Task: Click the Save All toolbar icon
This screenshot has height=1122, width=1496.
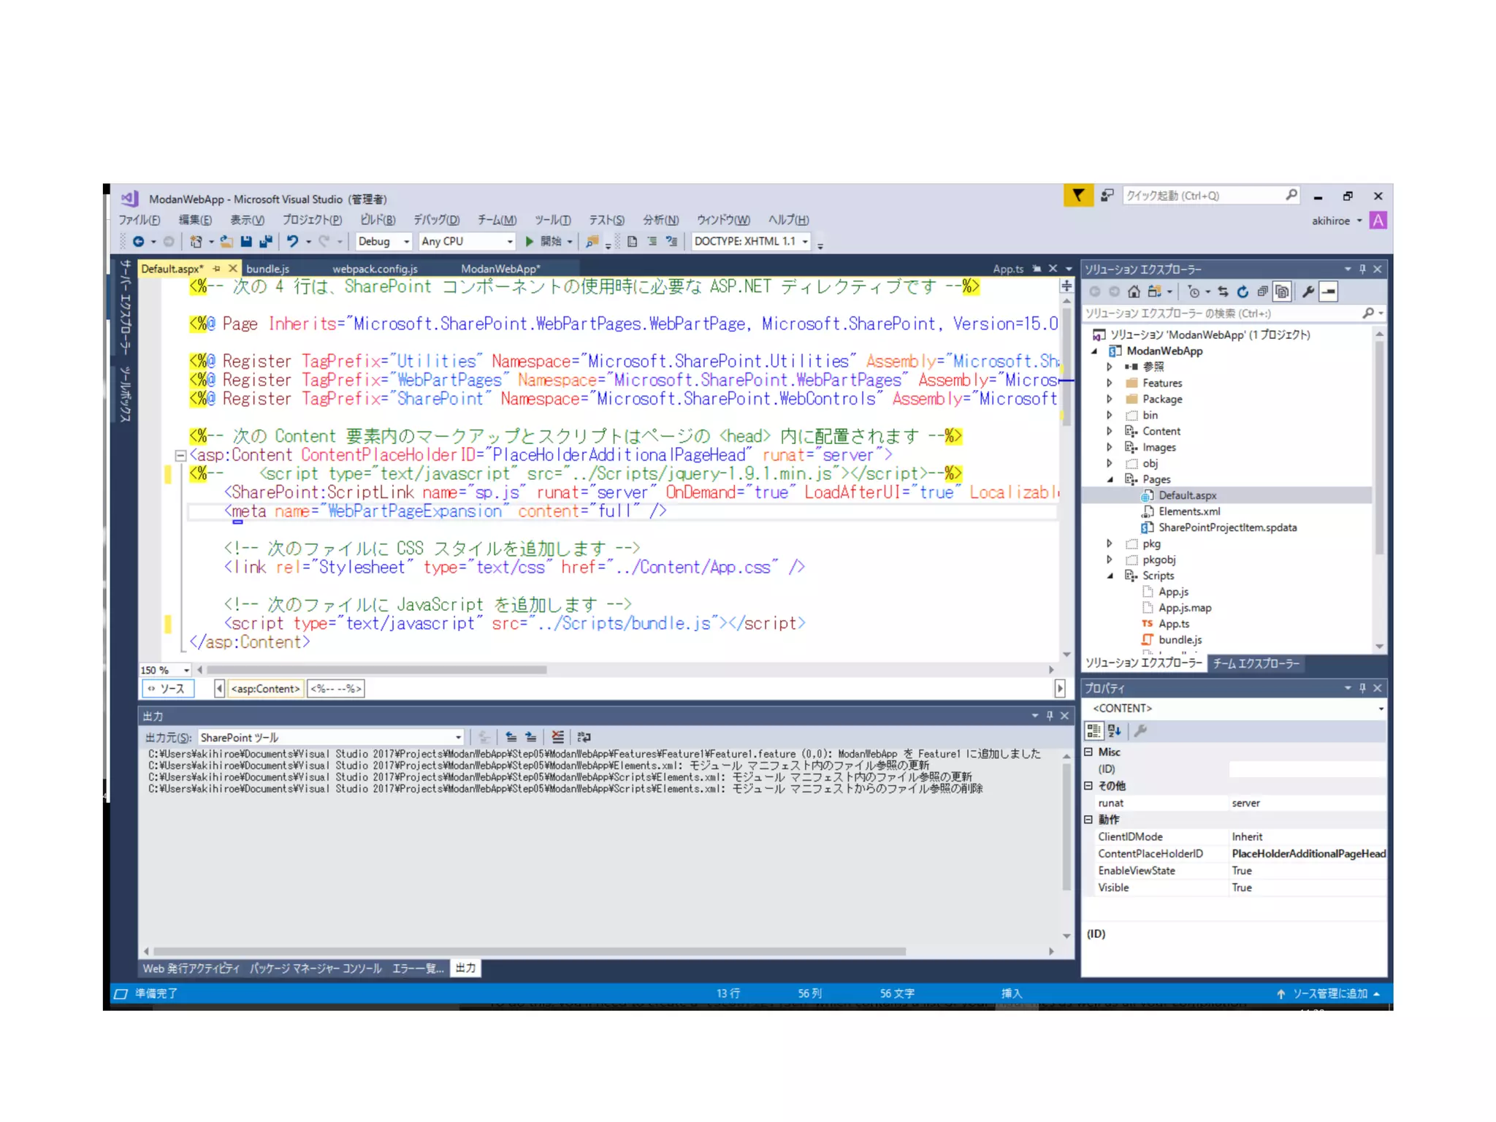Action: tap(266, 241)
